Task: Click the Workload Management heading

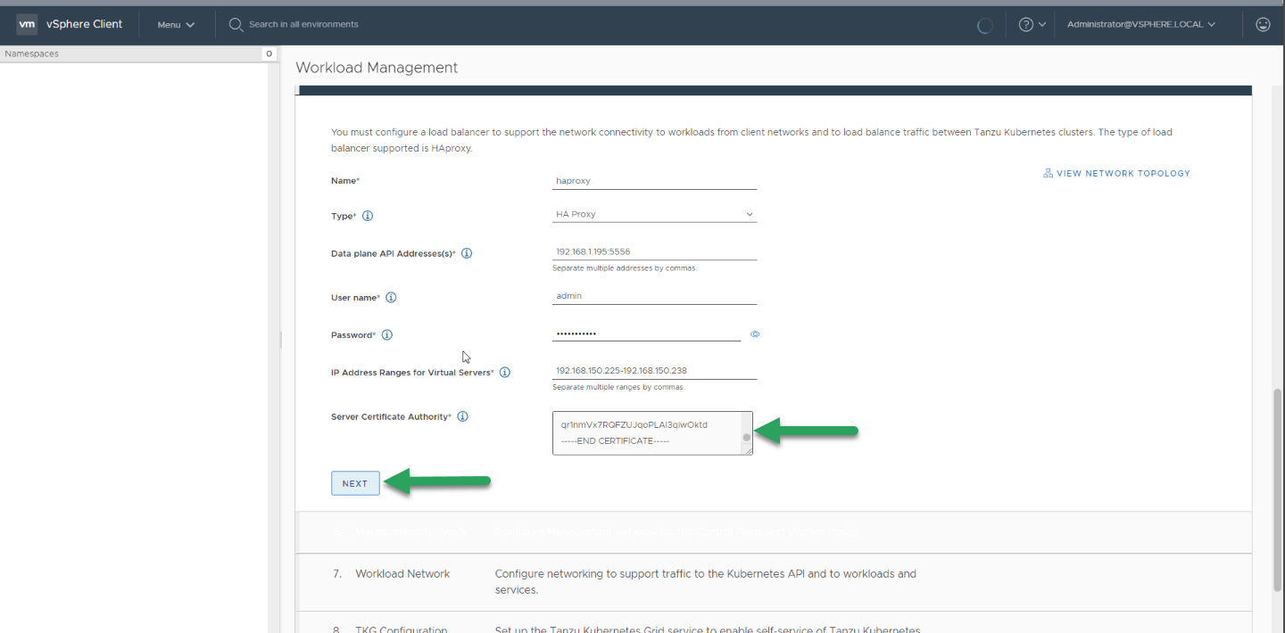Action: click(377, 68)
